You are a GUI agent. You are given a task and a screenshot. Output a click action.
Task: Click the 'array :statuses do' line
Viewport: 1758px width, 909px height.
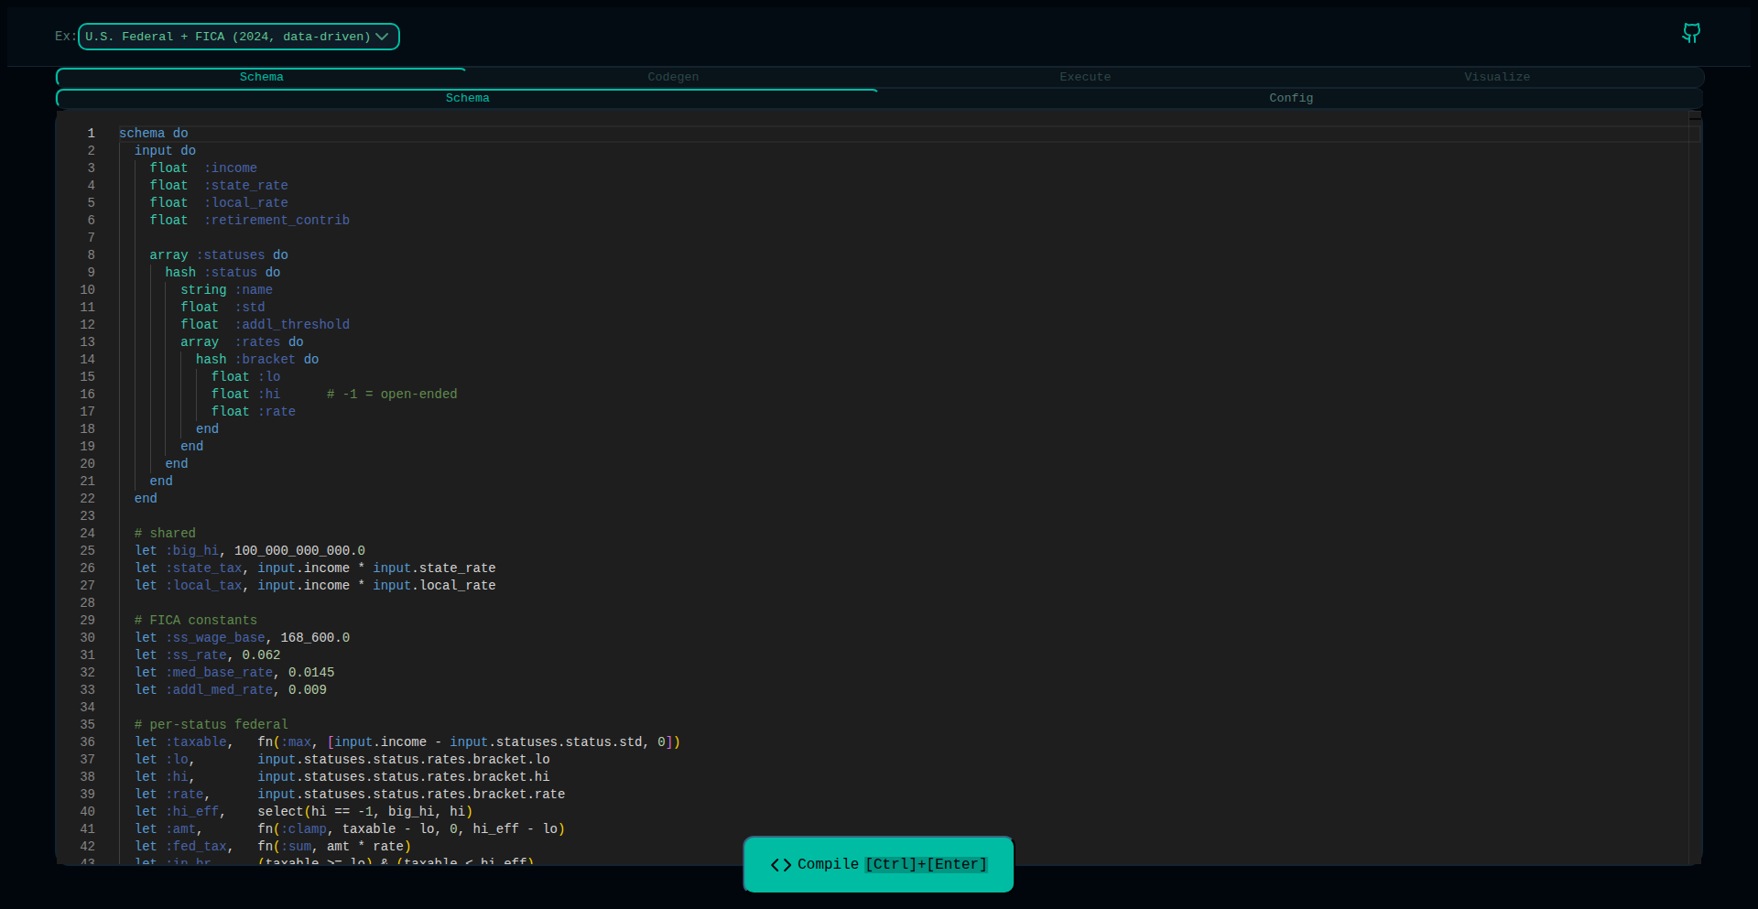pos(219,255)
